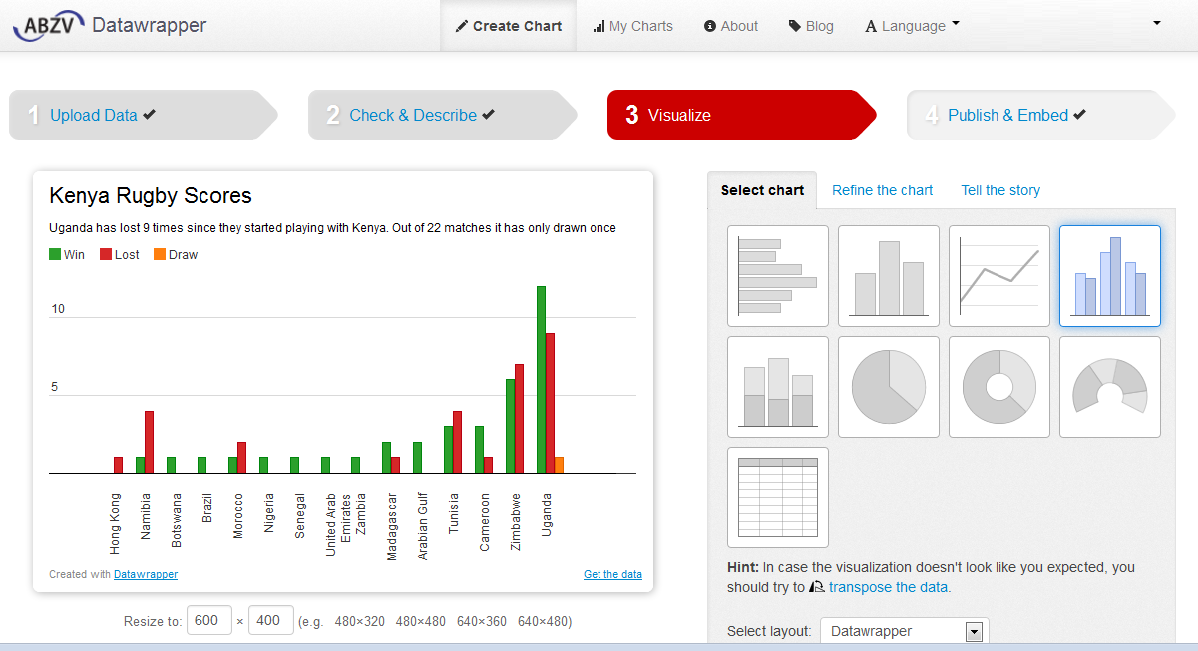Screen dimensions: 1198x651
Task: Select the single-series column chart type
Action: [x=889, y=276]
